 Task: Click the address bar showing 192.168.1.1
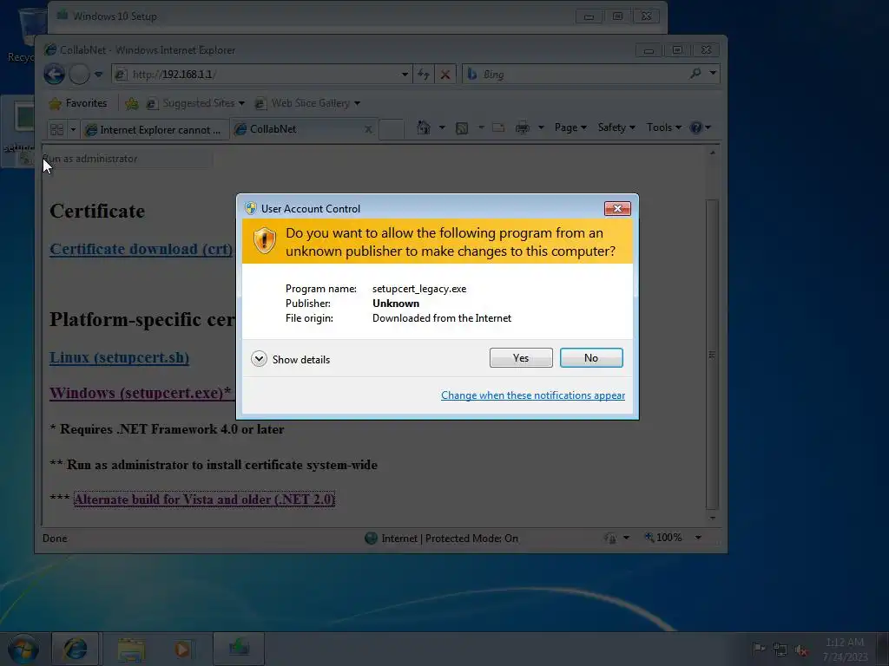coord(260,75)
